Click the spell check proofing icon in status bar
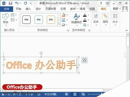 (39, 94)
